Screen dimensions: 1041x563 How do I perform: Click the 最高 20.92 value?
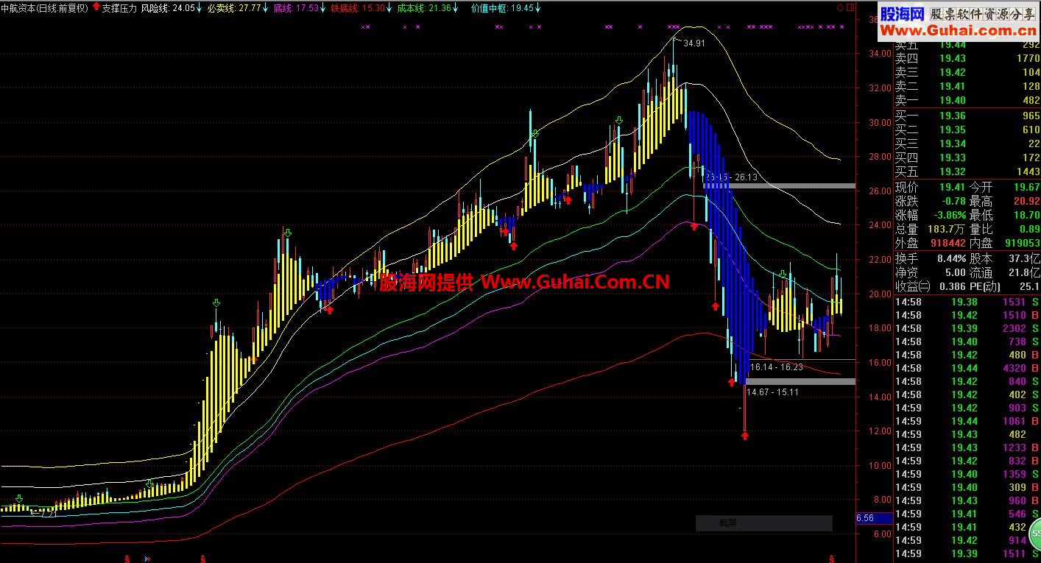(1026, 201)
